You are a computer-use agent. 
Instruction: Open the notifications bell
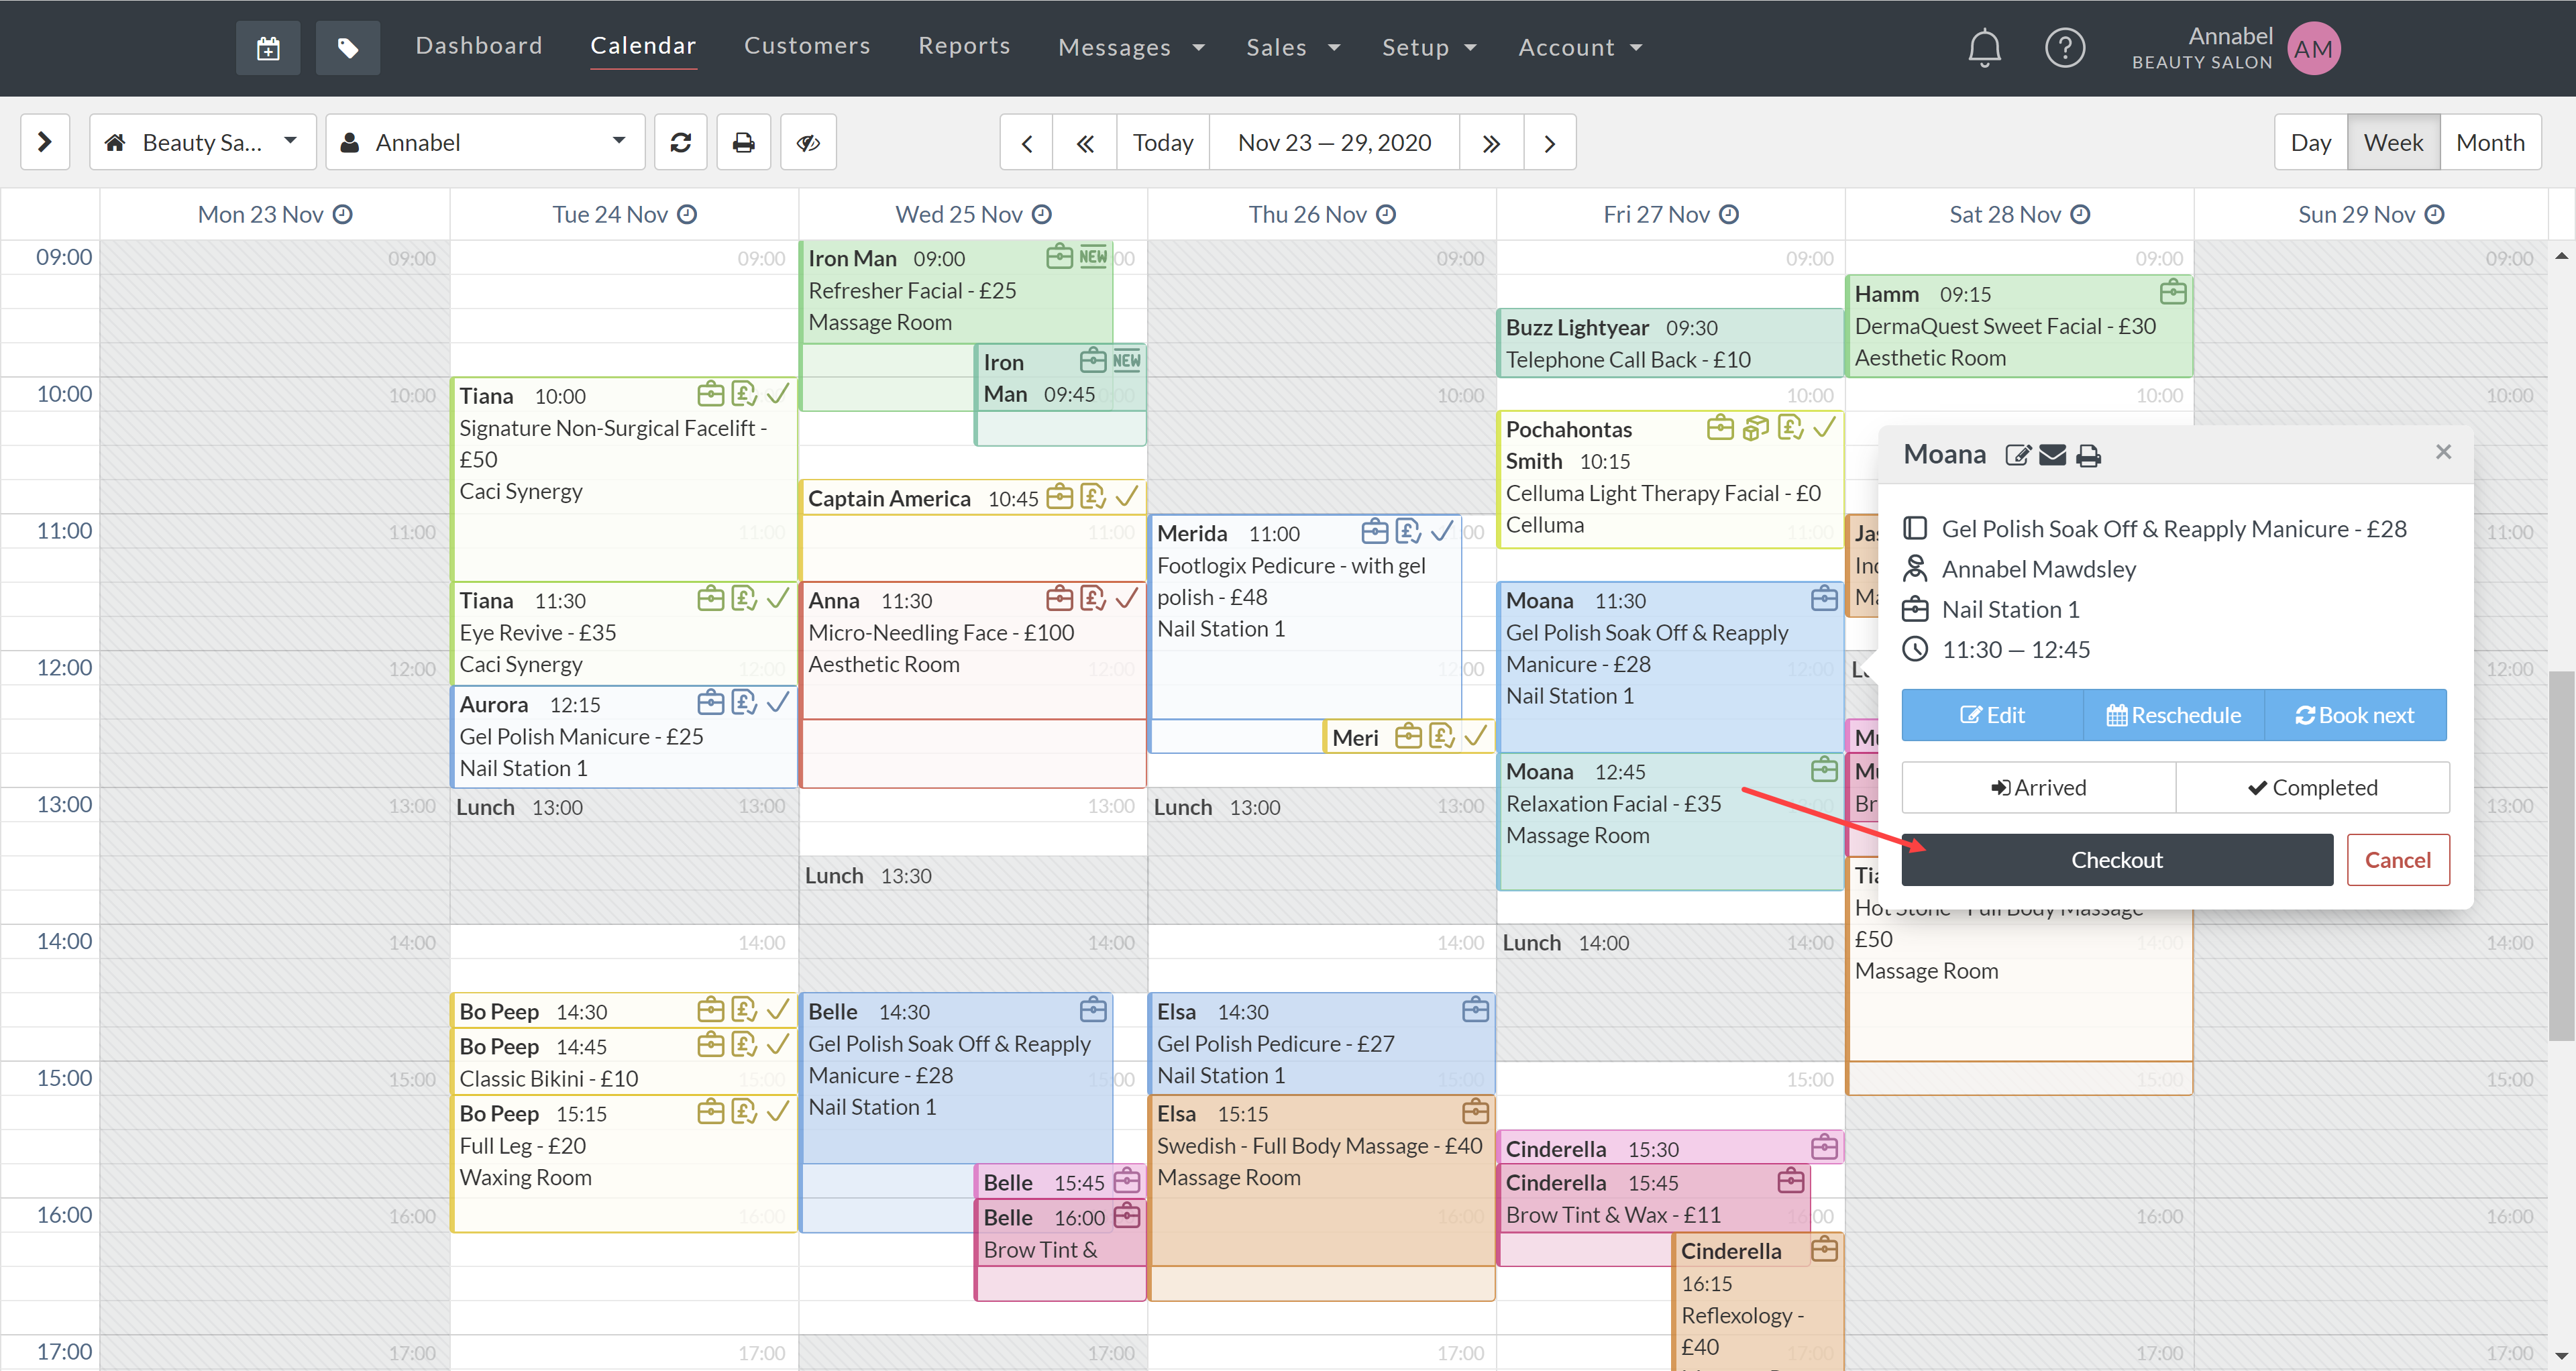[1984, 48]
